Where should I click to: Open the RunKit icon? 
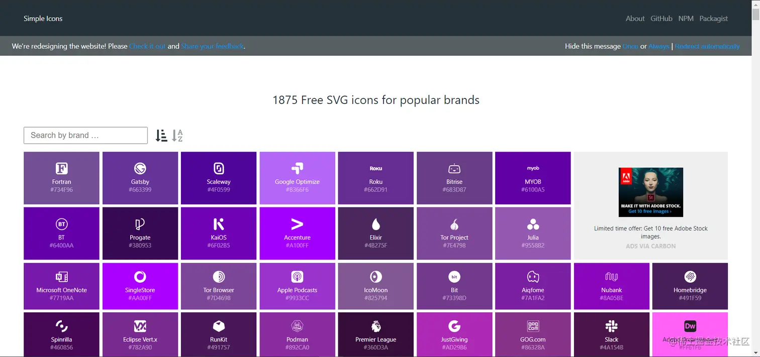point(219,326)
